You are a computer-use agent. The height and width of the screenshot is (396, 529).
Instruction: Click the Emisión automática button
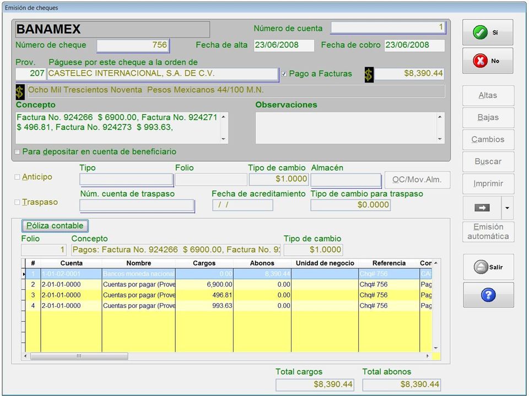[488, 232]
